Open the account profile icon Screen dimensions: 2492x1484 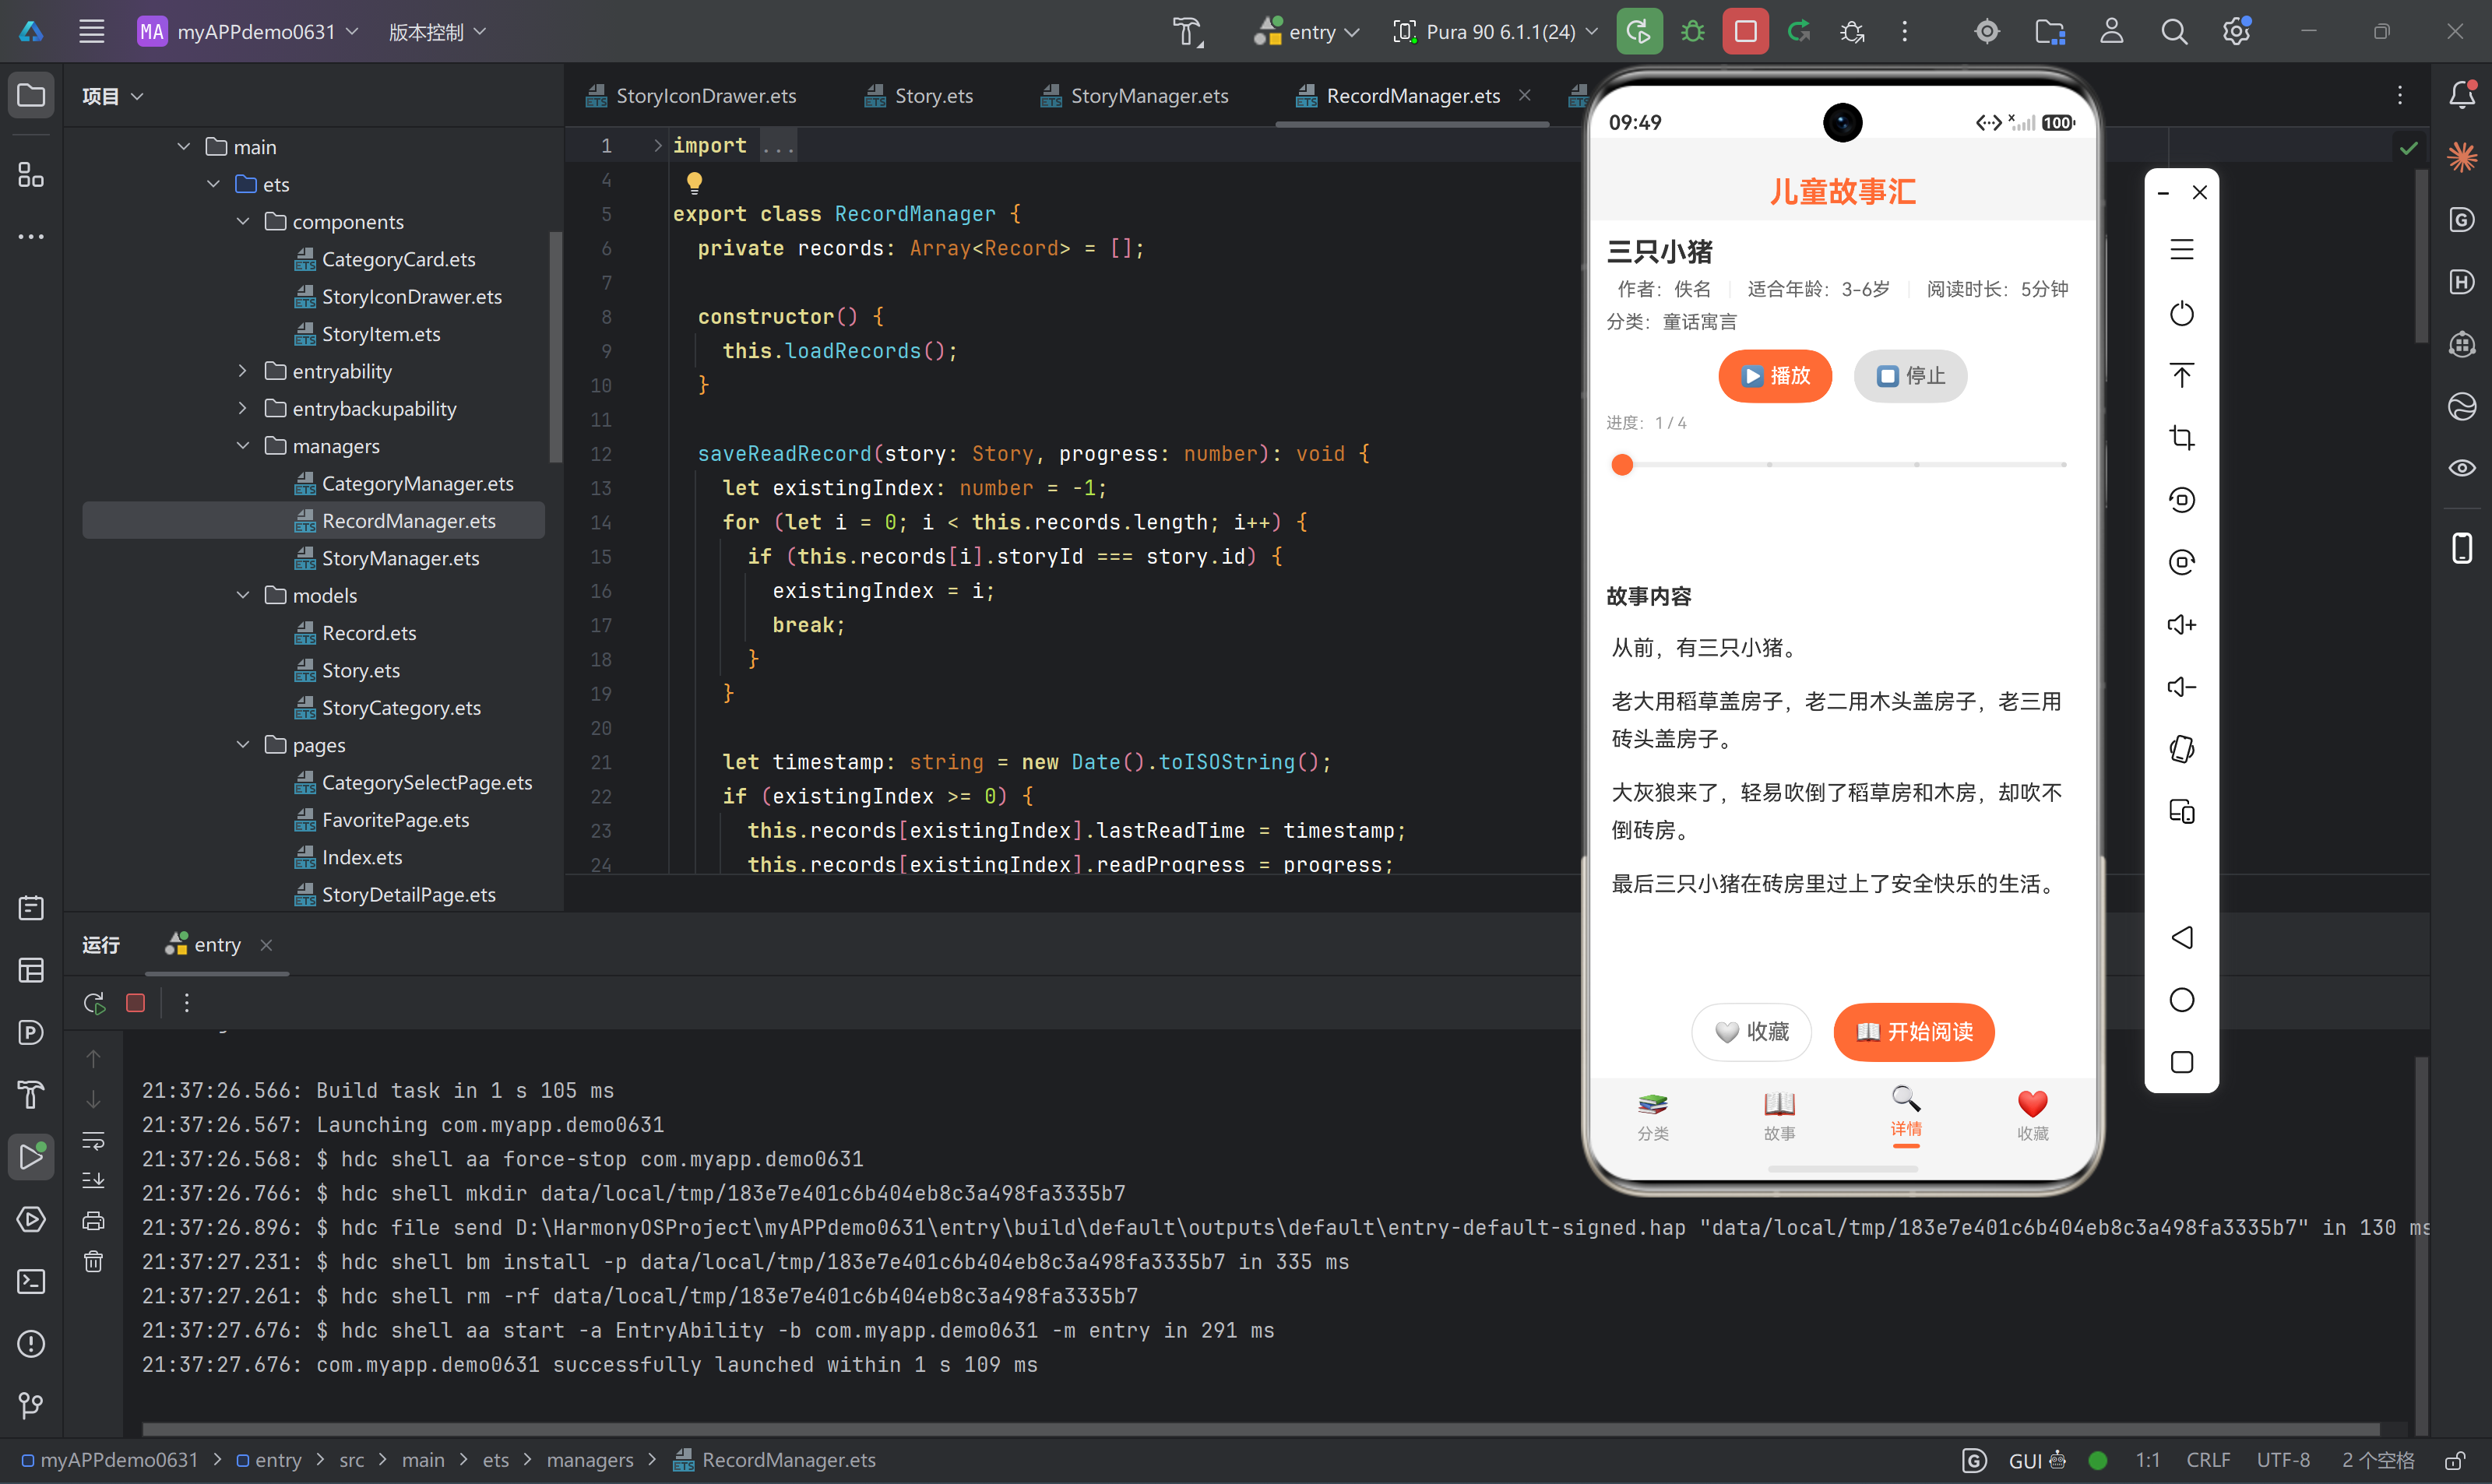pos(2112,32)
